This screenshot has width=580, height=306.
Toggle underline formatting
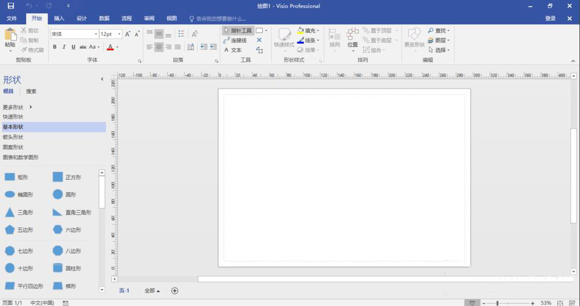point(73,47)
